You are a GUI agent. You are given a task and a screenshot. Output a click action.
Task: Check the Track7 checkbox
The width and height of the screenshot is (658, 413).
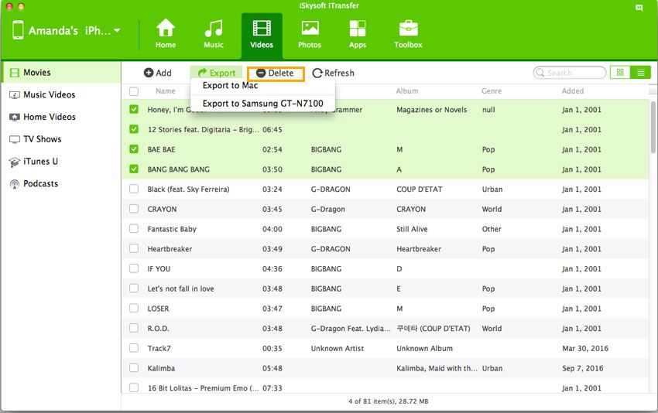tap(134, 347)
